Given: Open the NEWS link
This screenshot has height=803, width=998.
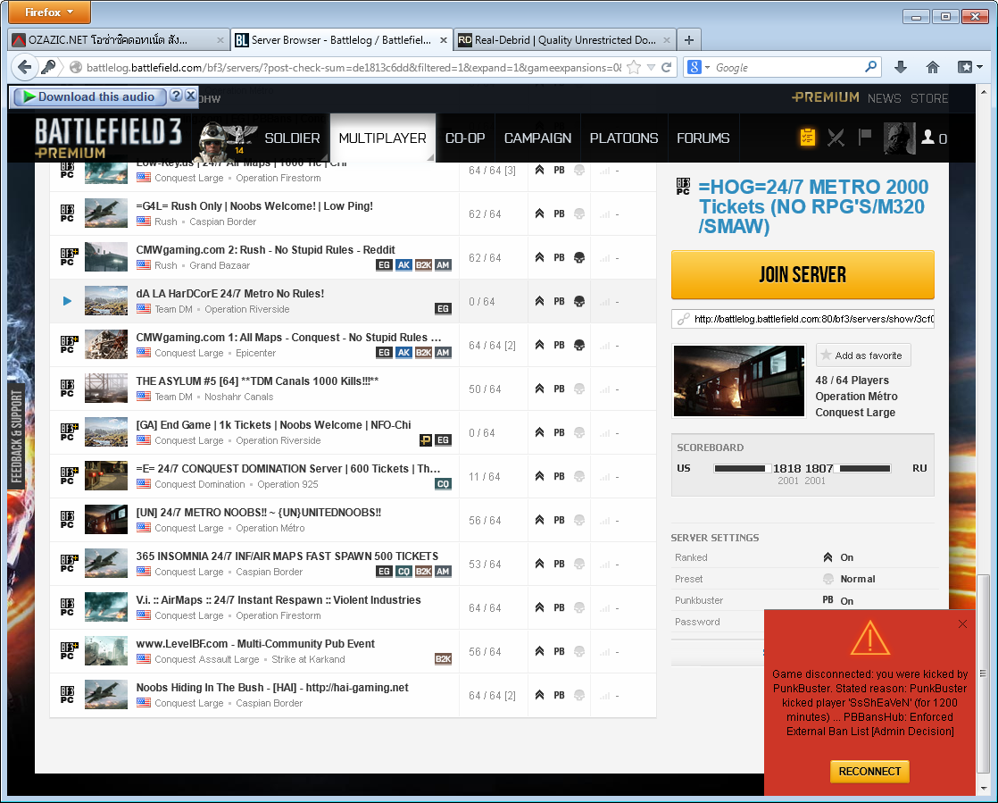Looking at the screenshot, I should 884,98.
